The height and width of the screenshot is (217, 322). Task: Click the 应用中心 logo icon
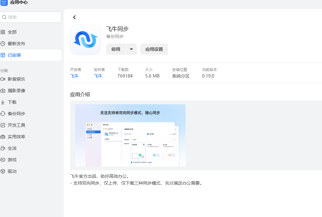tap(4, 3)
